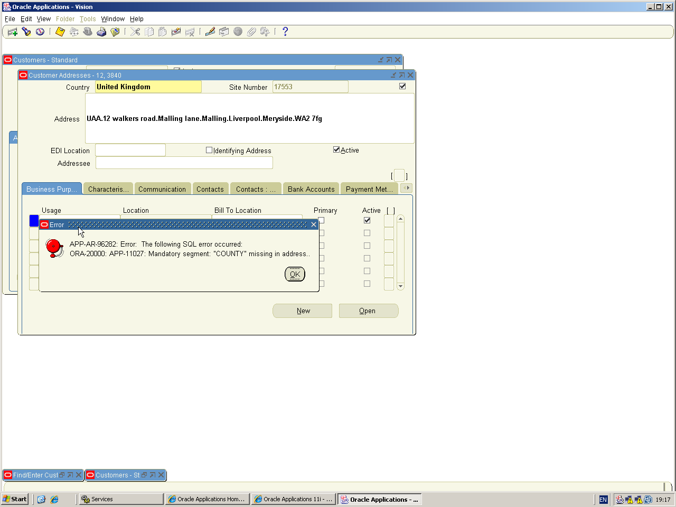Click the Country field United Kingdom

point(148,87)
